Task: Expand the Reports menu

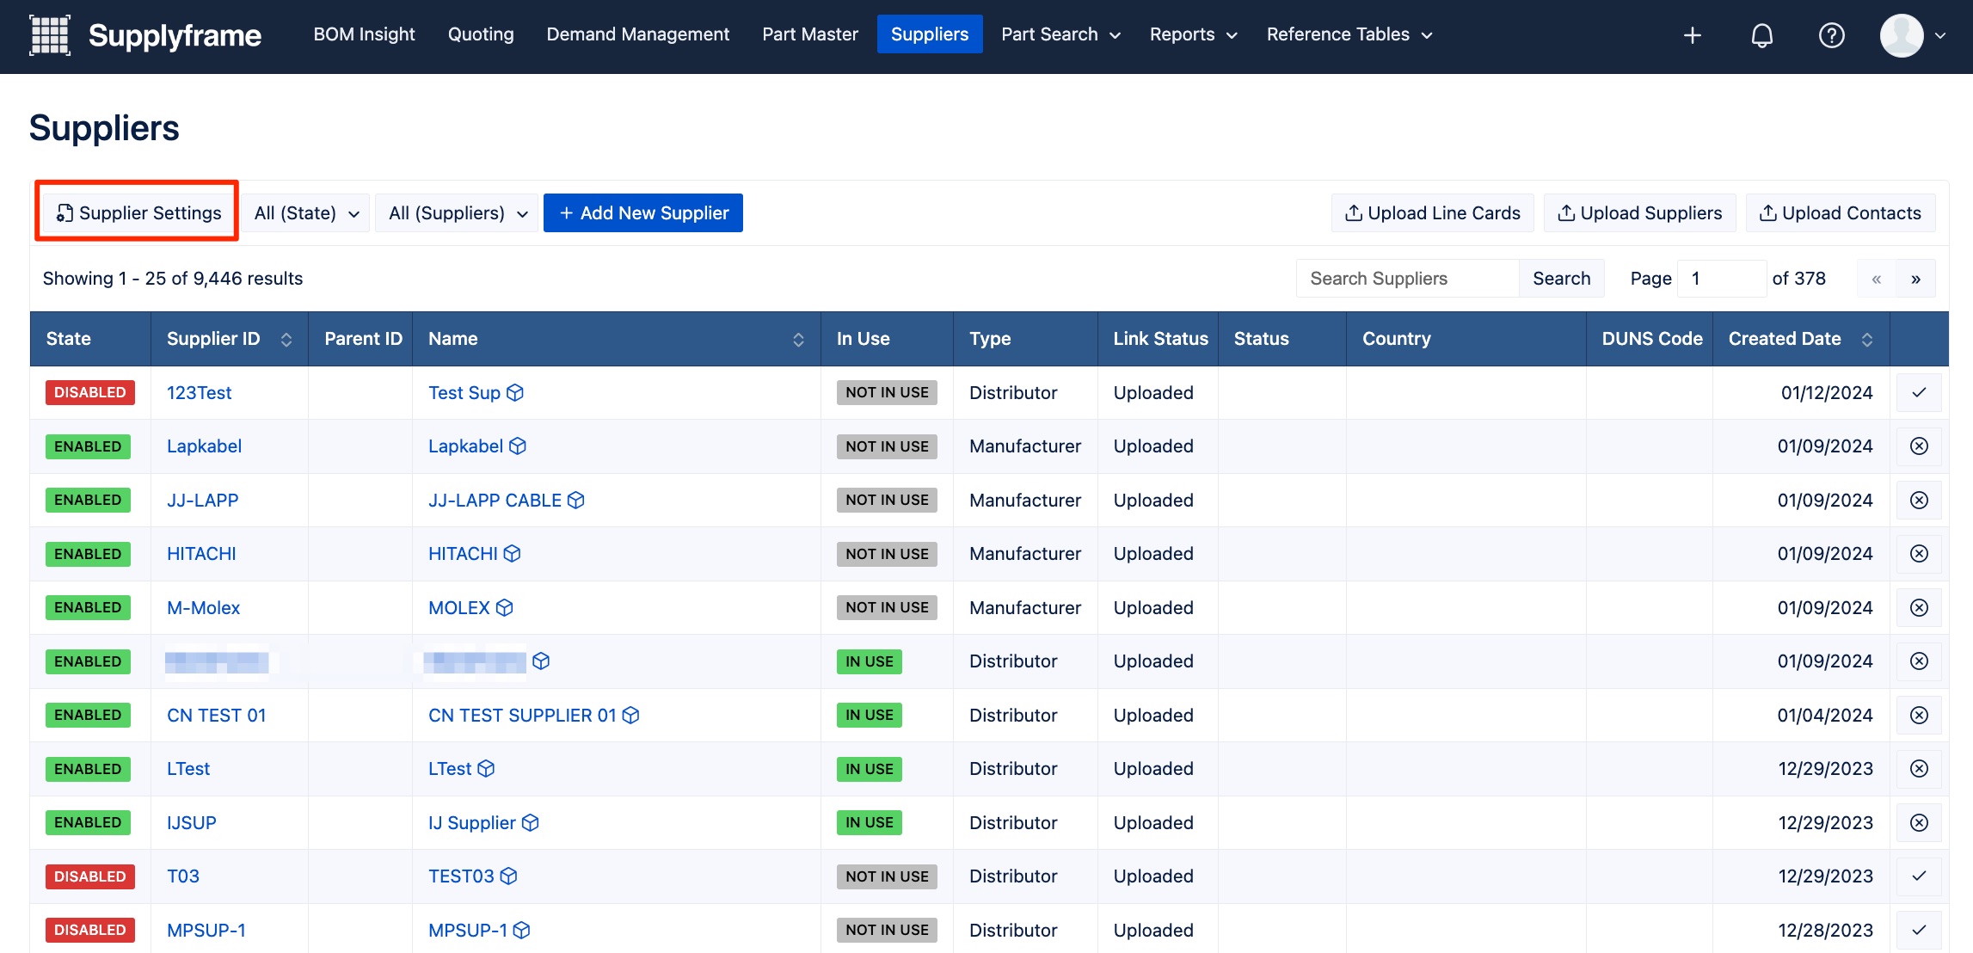Action: tap(1193, 34)
